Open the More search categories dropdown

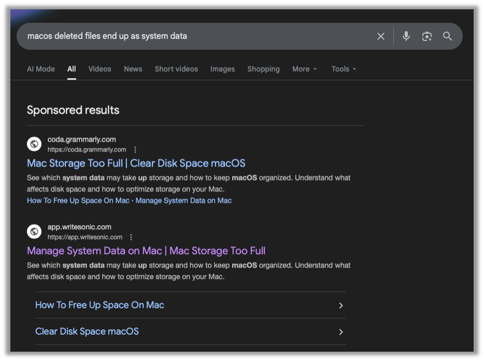tap(304, 68)
